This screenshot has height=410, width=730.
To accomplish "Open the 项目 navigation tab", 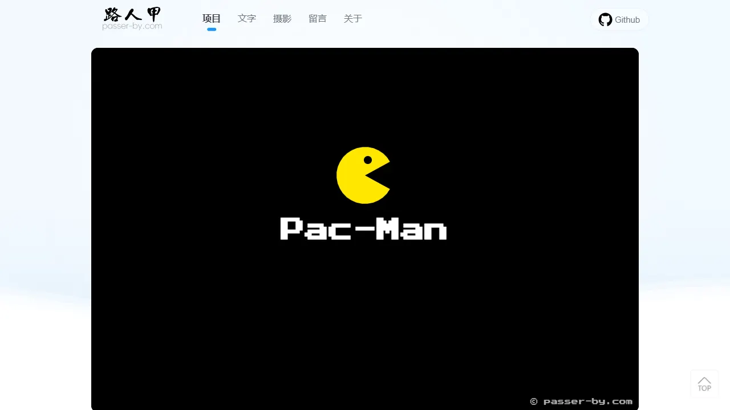I will (212, 19).
